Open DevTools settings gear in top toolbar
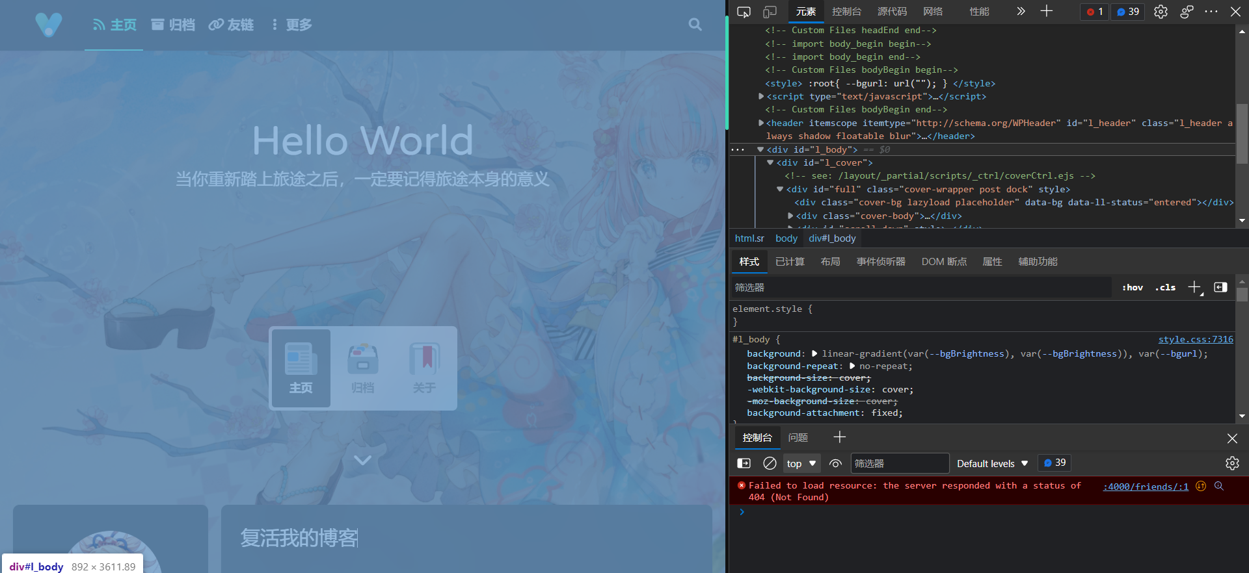 coord(1161,12)
